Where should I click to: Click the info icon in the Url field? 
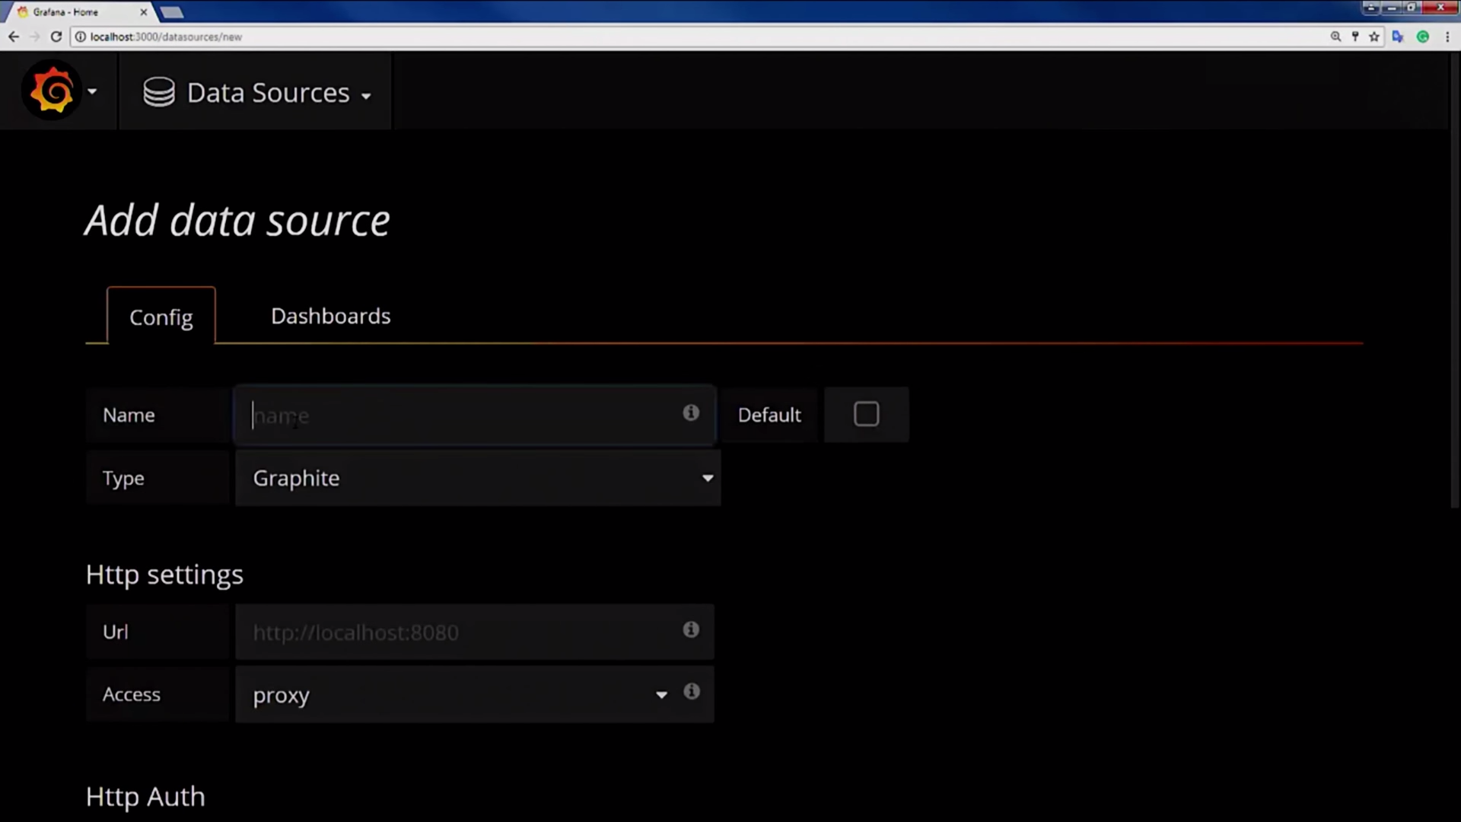point(690,629)
